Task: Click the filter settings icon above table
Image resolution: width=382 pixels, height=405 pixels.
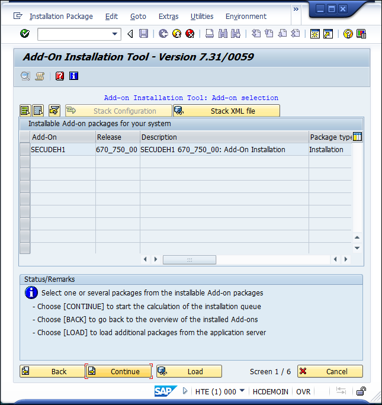Action: [54, 111]
